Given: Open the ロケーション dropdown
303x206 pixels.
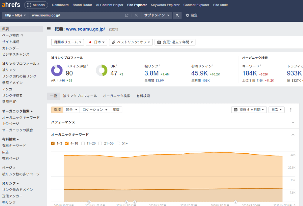Looking at the screenshot, I should tap(95, 110).
